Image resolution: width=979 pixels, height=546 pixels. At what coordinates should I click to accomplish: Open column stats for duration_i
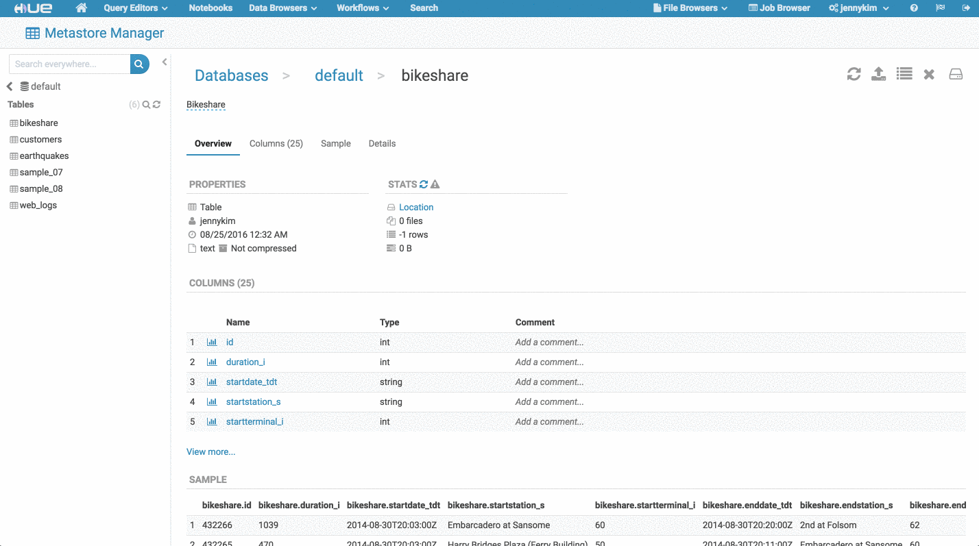point(213,362)
